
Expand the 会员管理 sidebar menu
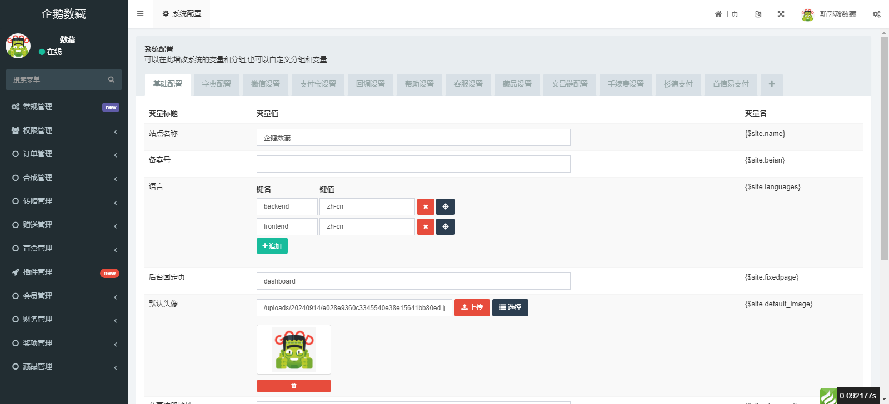click(x=64, y=296)
